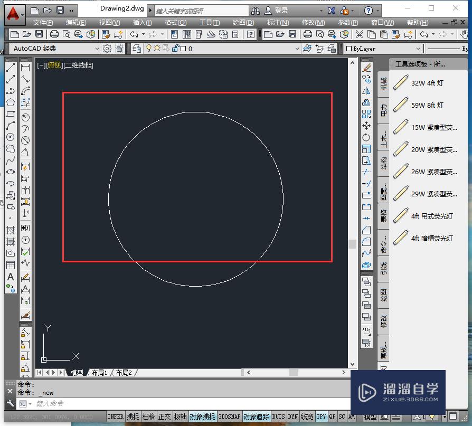The image size is (472, 426).
Task: Click the Linear dimension tool
Action: [x=25, y=68]
